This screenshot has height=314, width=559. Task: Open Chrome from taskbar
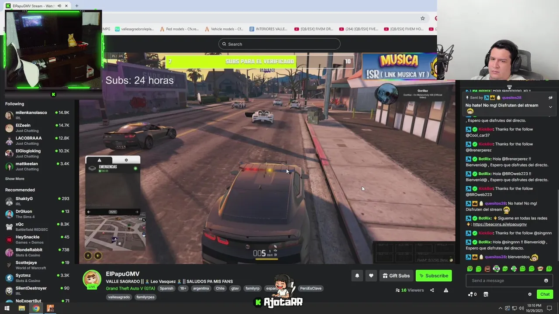pos(36,308)
